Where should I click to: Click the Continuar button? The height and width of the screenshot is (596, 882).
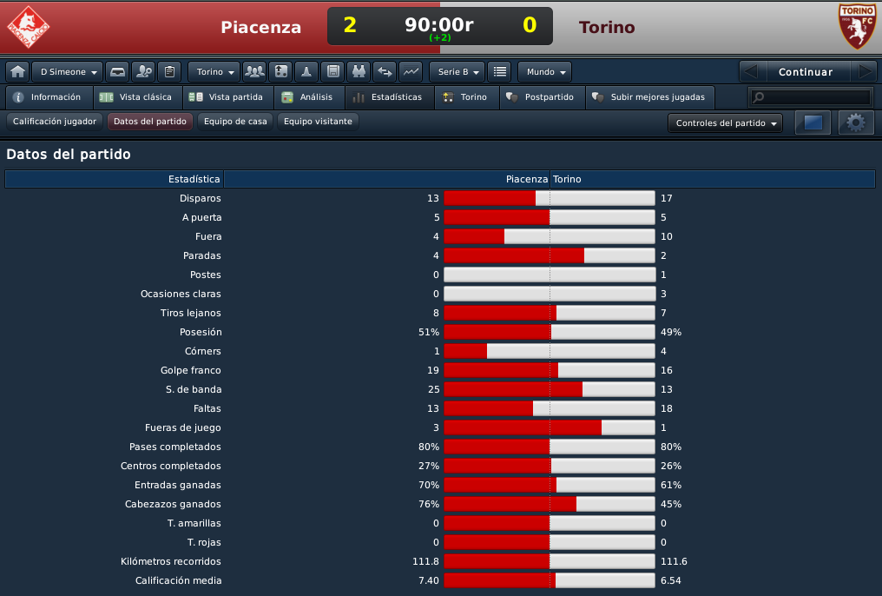pyautogui.click(x=805, y=71)
